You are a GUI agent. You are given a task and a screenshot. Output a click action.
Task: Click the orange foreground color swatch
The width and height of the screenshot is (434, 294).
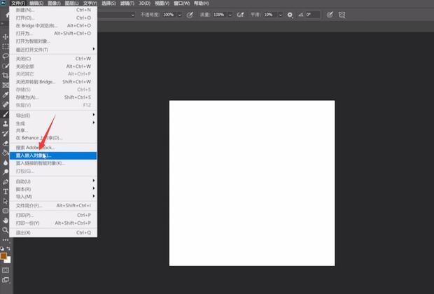(x=3, y=255)
